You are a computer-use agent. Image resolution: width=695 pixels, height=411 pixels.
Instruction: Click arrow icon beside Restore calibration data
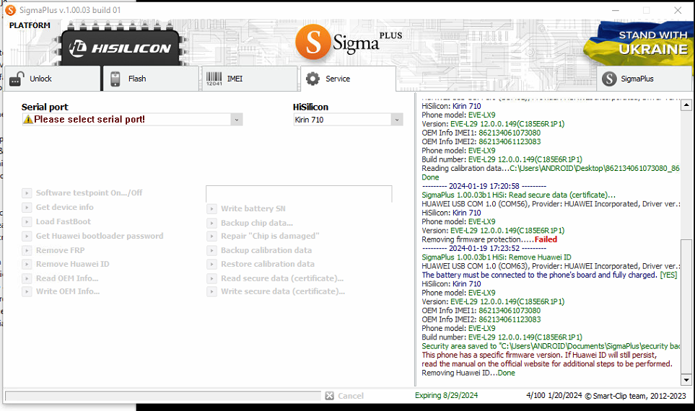pos(212,265)
